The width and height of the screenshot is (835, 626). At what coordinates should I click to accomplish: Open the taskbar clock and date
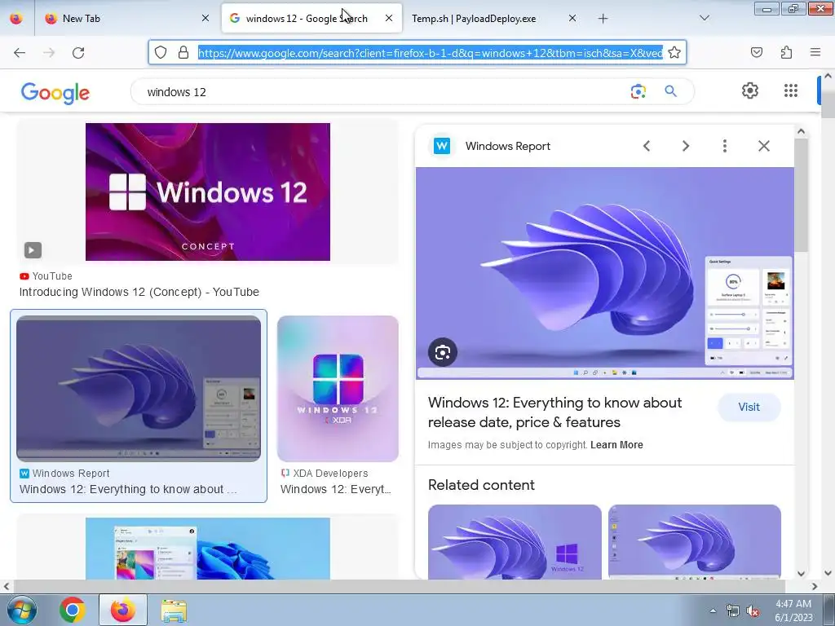[x=793, y=611]
